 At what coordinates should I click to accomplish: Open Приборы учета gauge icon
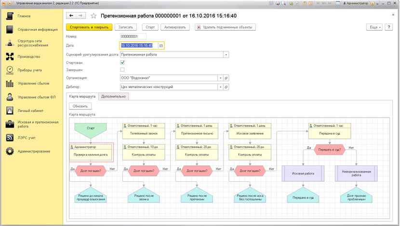click(10, 70)
